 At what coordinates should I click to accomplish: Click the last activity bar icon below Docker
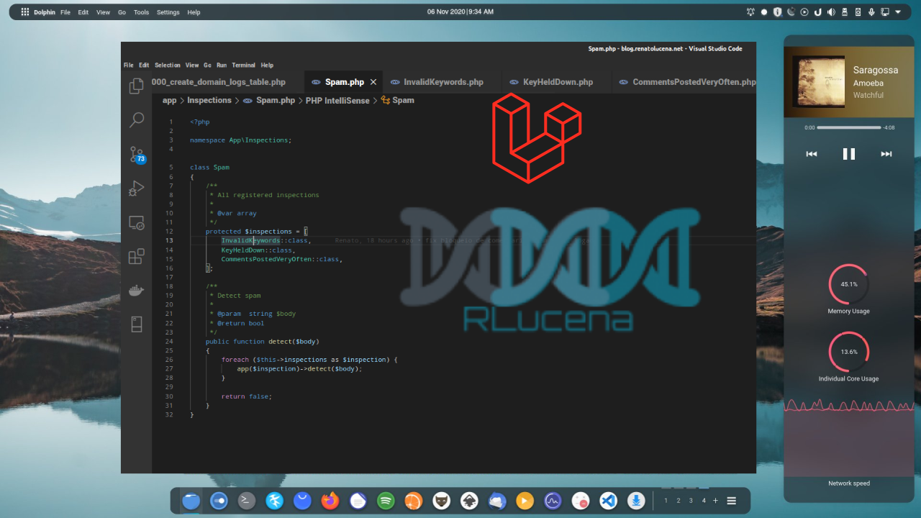(x=136, y=324)
